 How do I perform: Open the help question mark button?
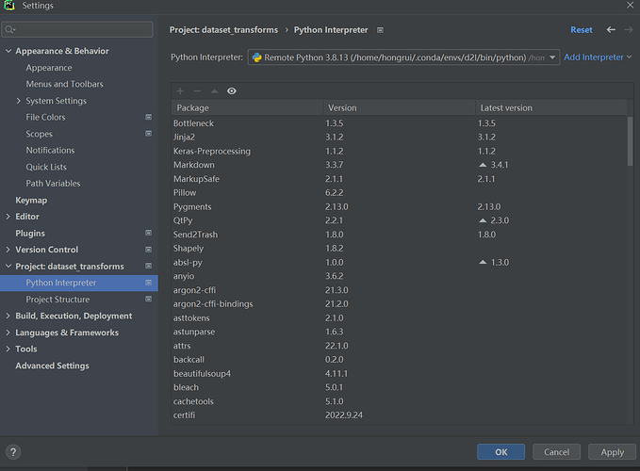(x=13, y=452)
